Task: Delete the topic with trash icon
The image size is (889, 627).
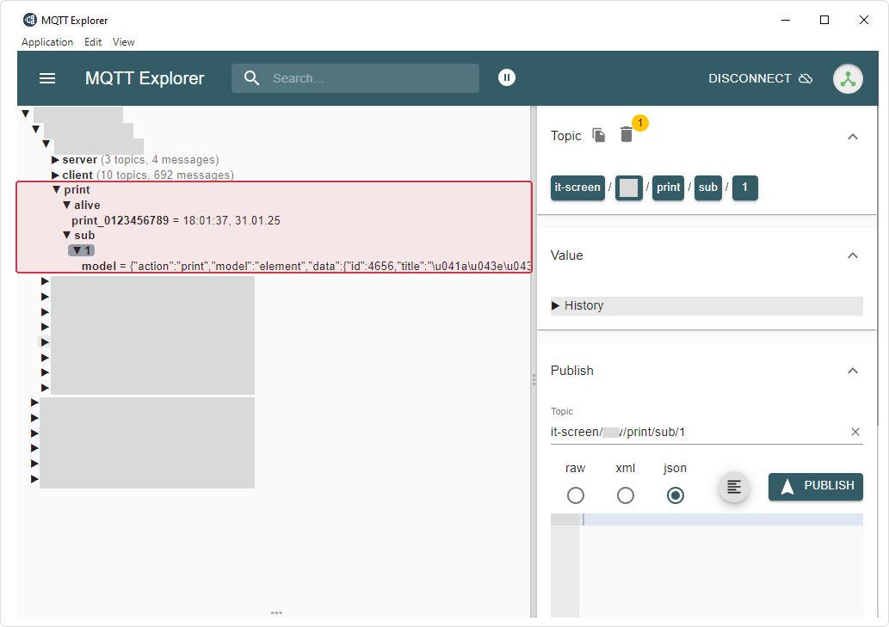Action: click(627, 135)
